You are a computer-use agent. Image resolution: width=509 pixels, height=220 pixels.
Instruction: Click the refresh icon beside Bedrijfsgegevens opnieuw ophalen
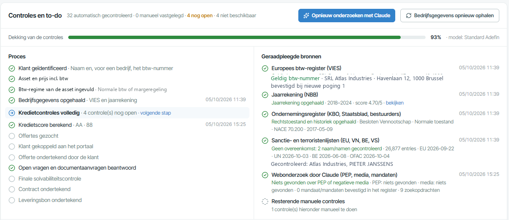point(408,16)
